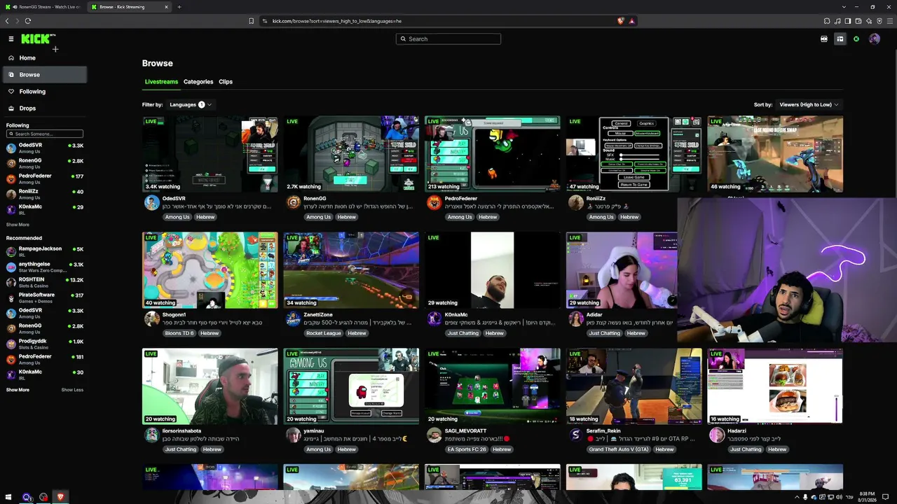897x504 pixels.
Task: Switch to the RonenGG Stream browser tab
Action: pyautogui.click(x=43, y=7)
